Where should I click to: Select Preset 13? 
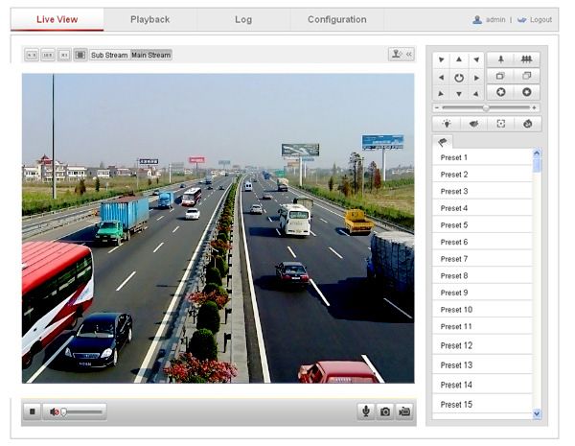click(482, 364)
